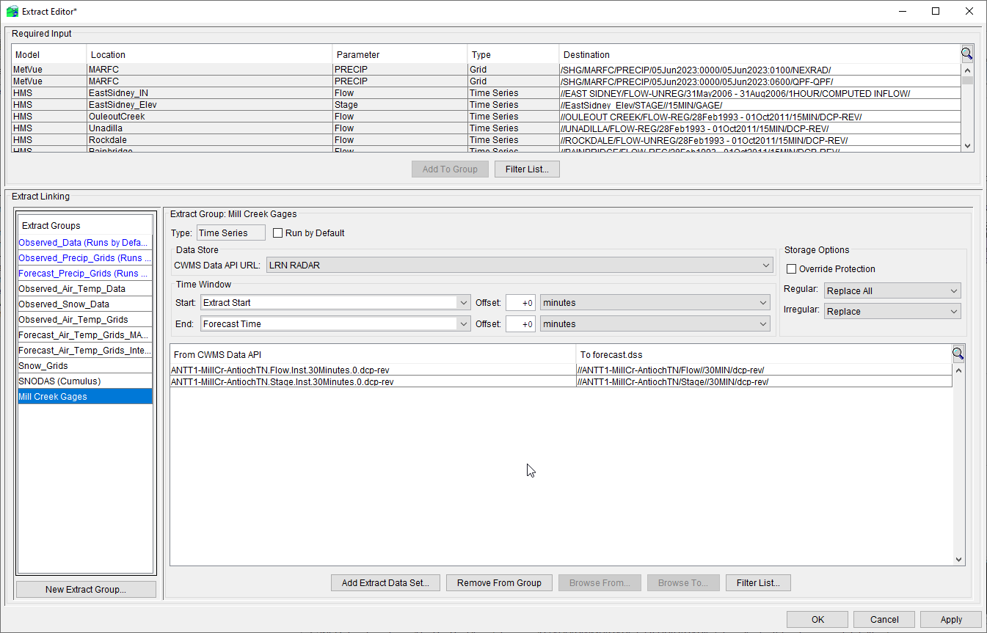Open the End dropdown showing Forecast Time
The height and width of the screenshot is (633, 987).
coord(463,323)
